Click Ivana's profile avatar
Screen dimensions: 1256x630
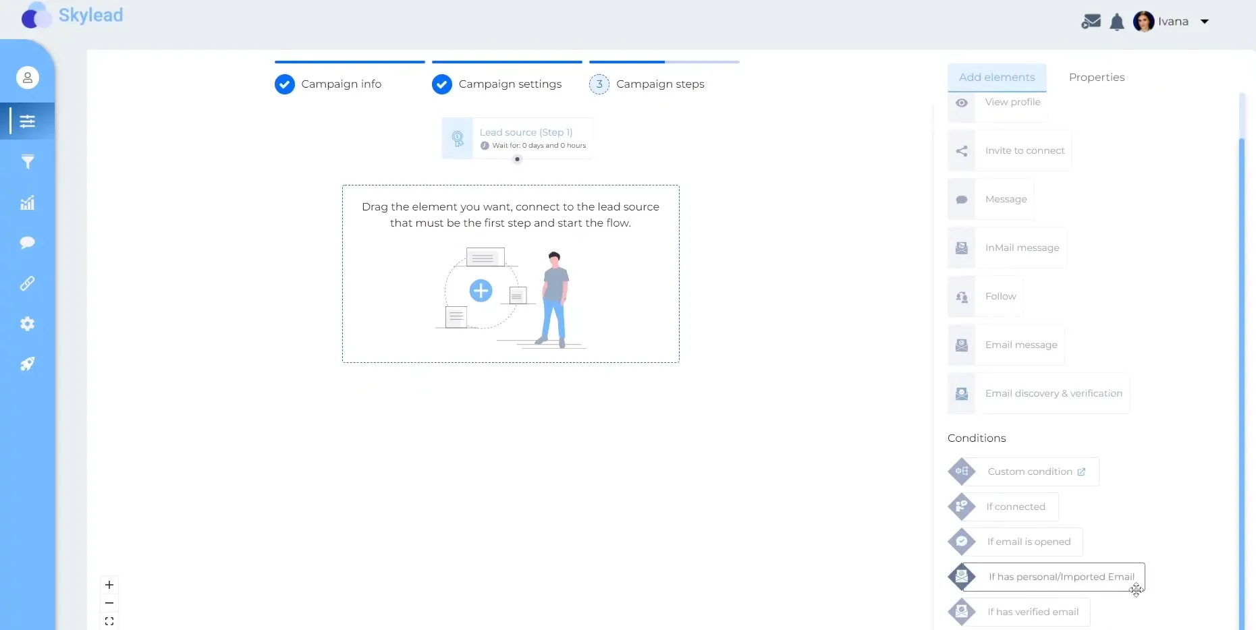(1143, 22)
